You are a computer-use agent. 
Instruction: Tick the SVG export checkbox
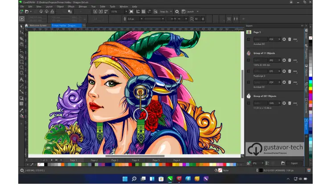coord(249,103)
